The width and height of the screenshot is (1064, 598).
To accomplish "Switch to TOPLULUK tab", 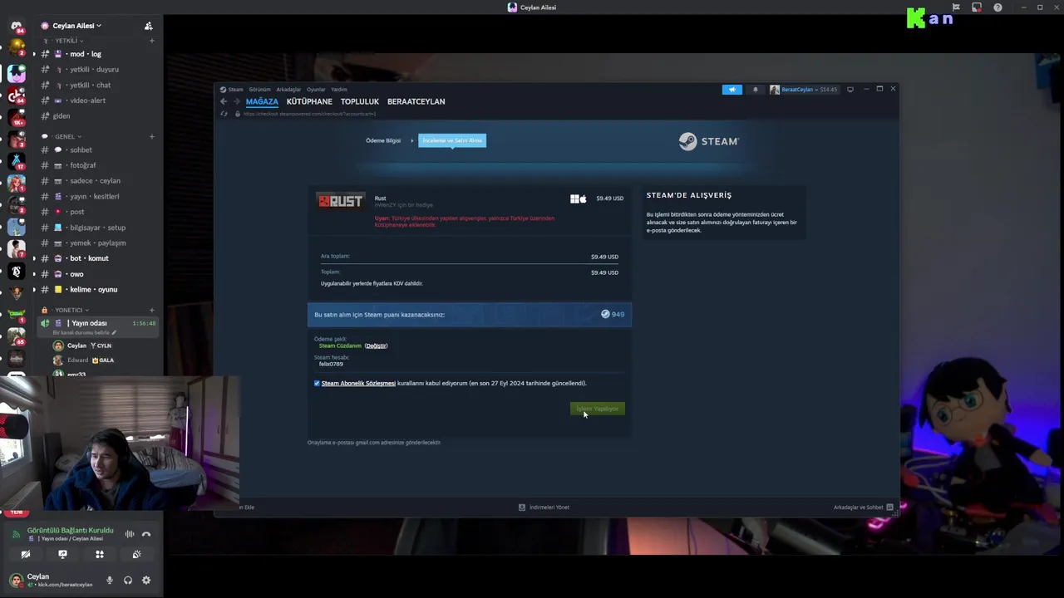I will click(360, 101).
